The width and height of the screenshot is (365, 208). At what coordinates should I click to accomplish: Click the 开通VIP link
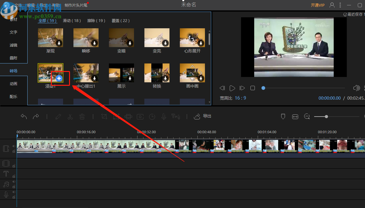318,5
